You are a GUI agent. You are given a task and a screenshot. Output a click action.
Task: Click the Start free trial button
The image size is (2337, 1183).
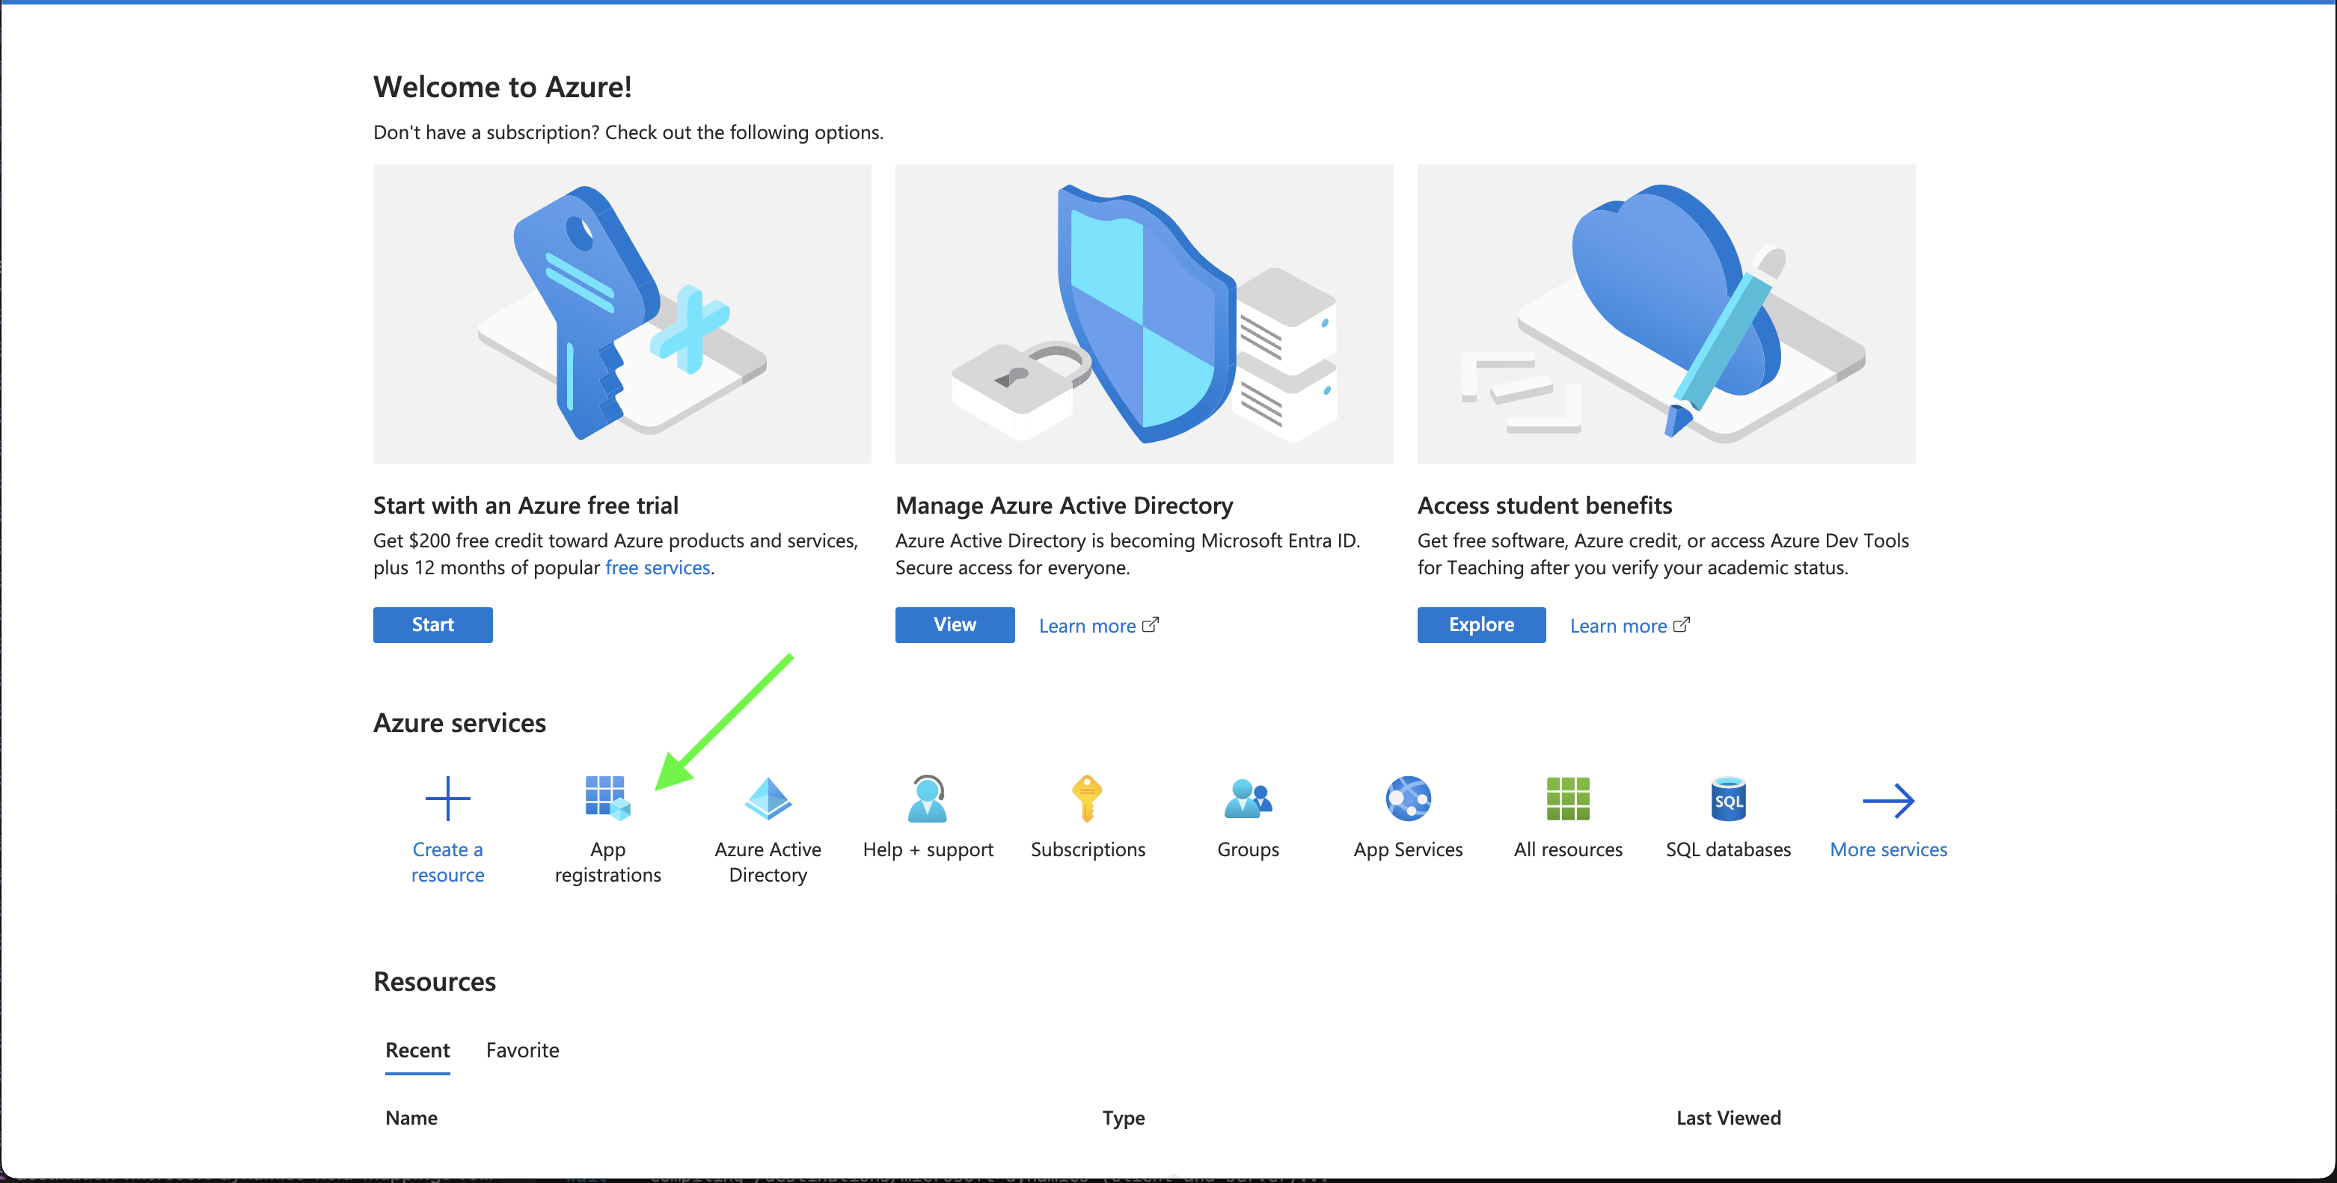pos(435,623)
